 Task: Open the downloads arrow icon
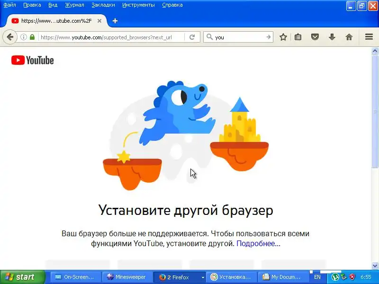coord(332,37)
